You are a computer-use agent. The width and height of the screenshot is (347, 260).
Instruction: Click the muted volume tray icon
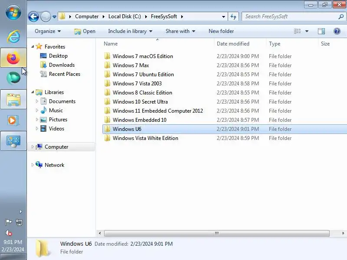click(x=8, y=233)
